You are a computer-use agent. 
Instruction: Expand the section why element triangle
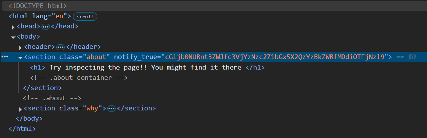click(x=20, y=109)
